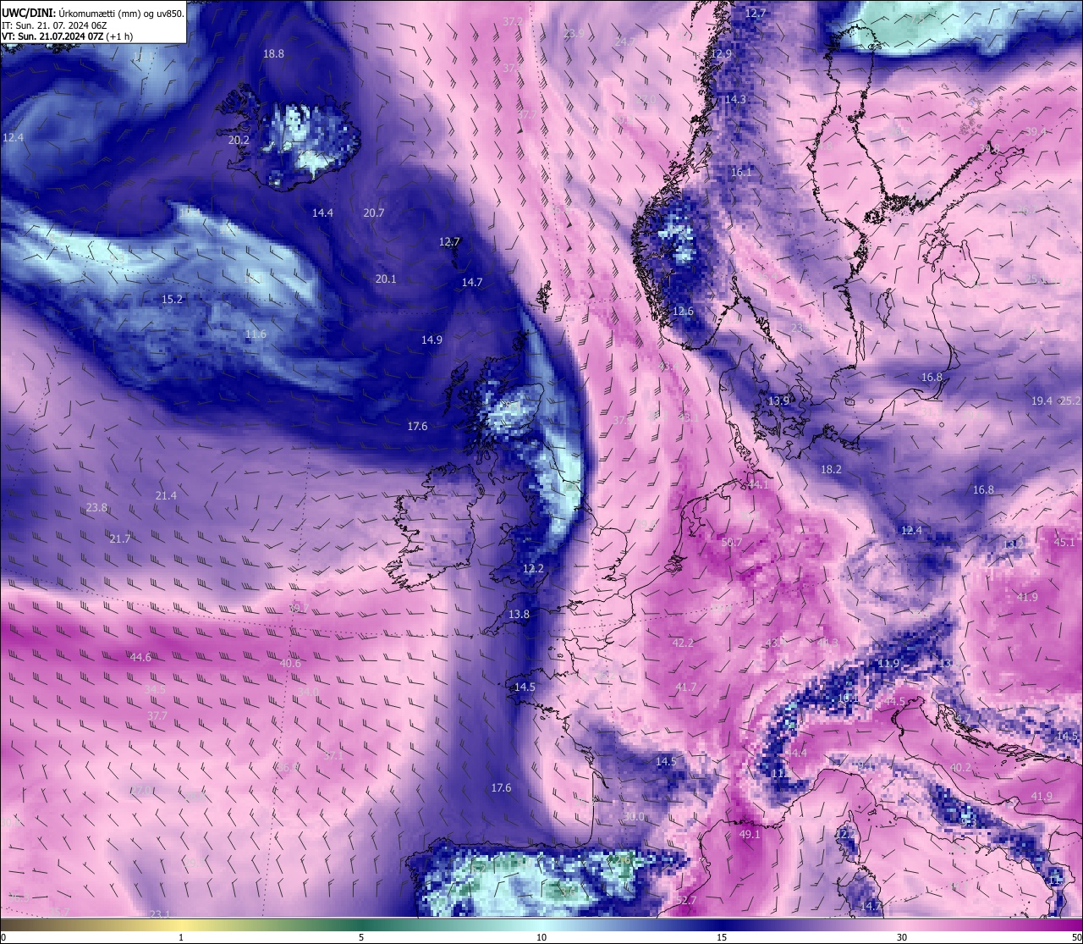
Task: Click the 14.9 value northwest of Scotland
Action: 432,340
